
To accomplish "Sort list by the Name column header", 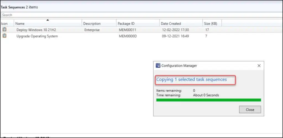I will click(x=48, y=24).
